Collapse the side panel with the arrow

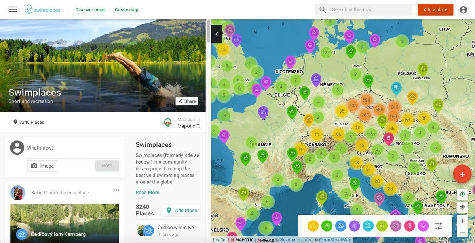click(217, 34)
